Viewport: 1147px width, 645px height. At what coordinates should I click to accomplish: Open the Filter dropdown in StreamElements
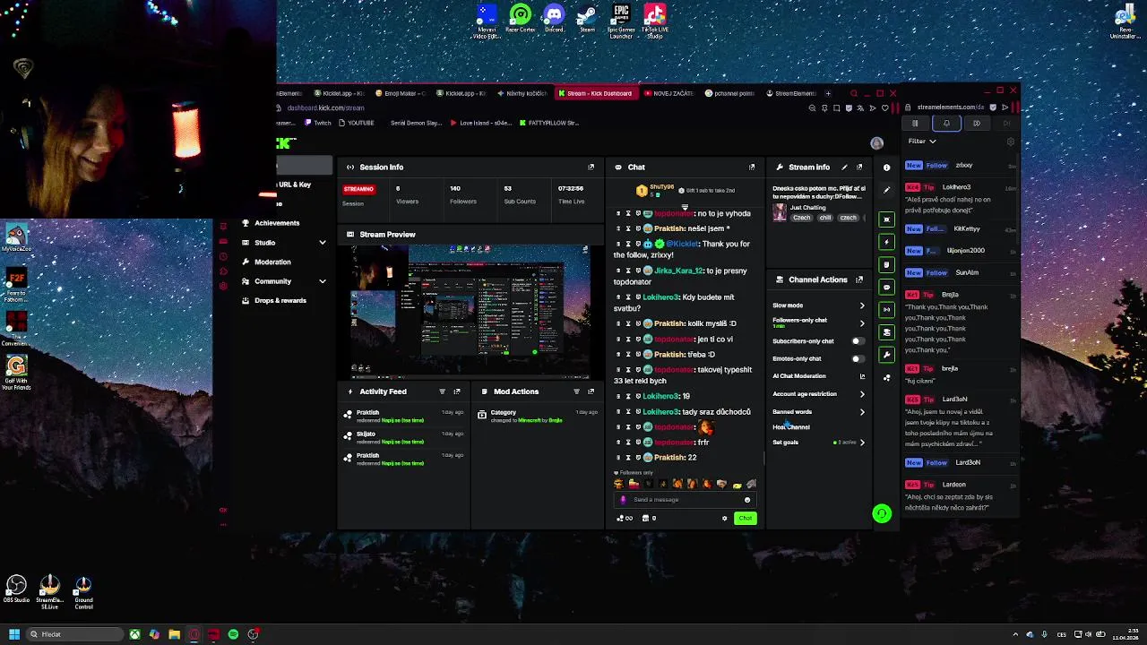922,142
